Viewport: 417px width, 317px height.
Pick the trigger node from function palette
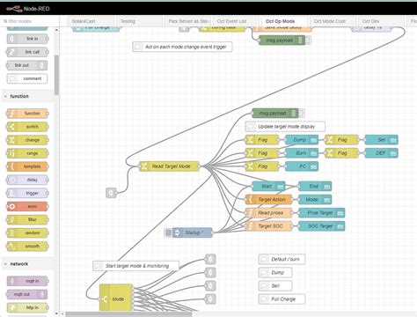[27, 193]
